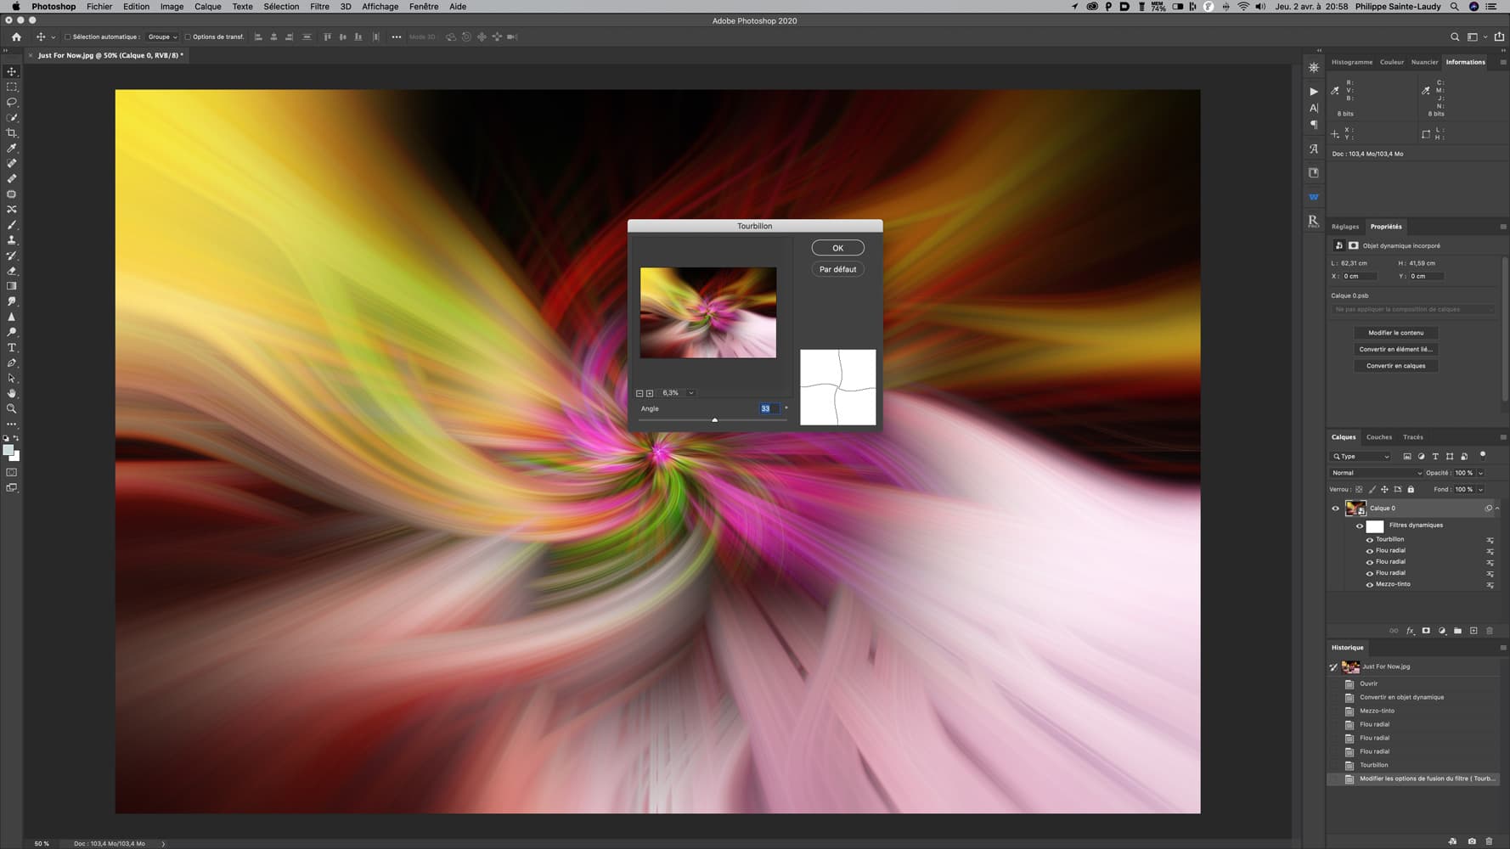1510x849 pixels.
Task: Open the Groupe dropdown in options bar
Action: (162, 37)
